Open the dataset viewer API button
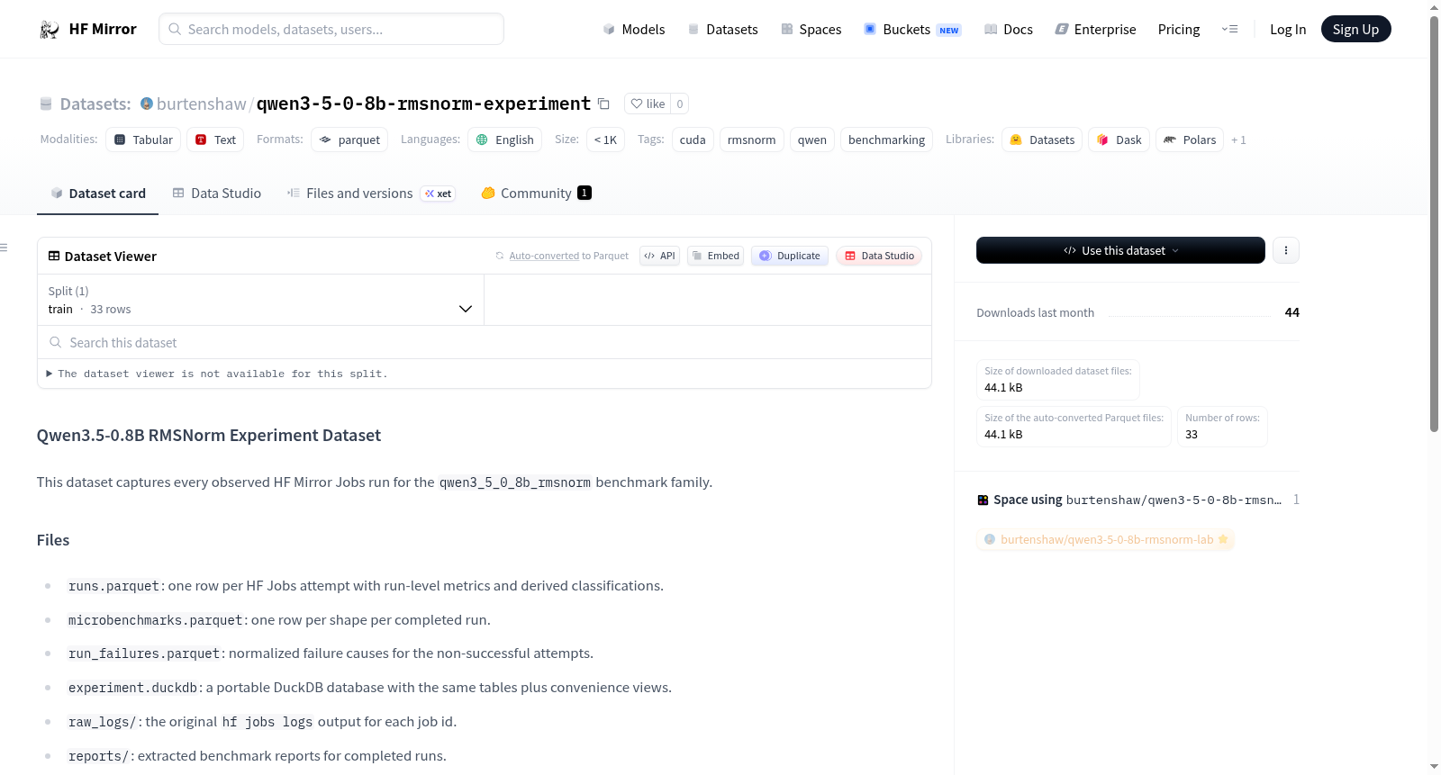Screen dimensions: 1441x775 659,257
